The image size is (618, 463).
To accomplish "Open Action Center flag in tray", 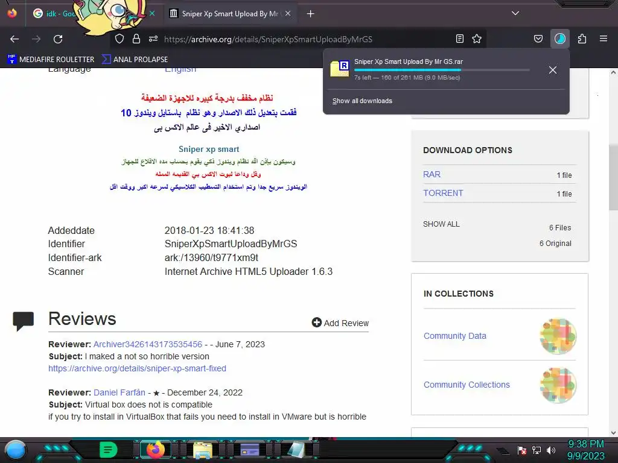I will (x=522, y=450).
